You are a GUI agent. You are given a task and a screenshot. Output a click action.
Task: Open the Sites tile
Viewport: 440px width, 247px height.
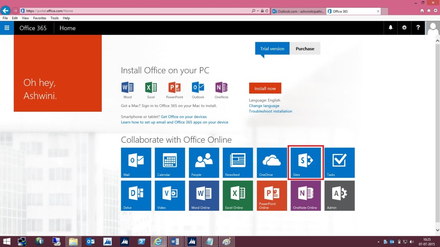305,162
